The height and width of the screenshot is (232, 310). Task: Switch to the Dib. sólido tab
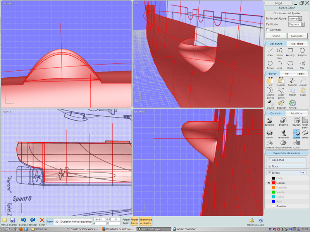(x=297, y=44)
